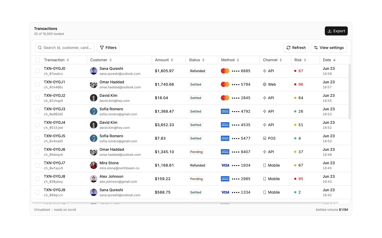Click the API lightning icon in TXN-0YGJ0 row
Image resolution: width=382 pixels, height=238 pixels.
[x=264, y=71]
